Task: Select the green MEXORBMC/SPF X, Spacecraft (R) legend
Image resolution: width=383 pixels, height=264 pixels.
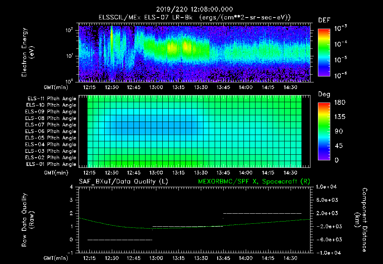Action: point(254,182)
